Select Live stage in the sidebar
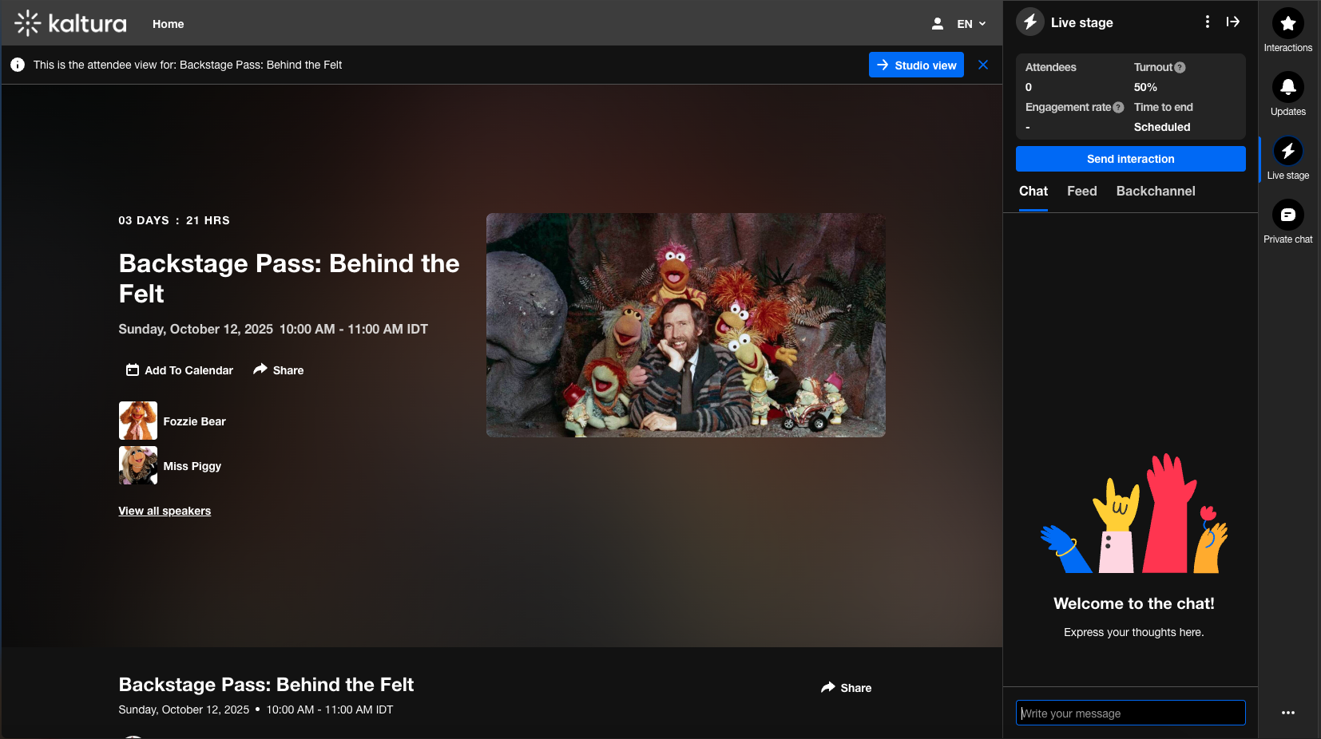 [x=1288, y=159]
